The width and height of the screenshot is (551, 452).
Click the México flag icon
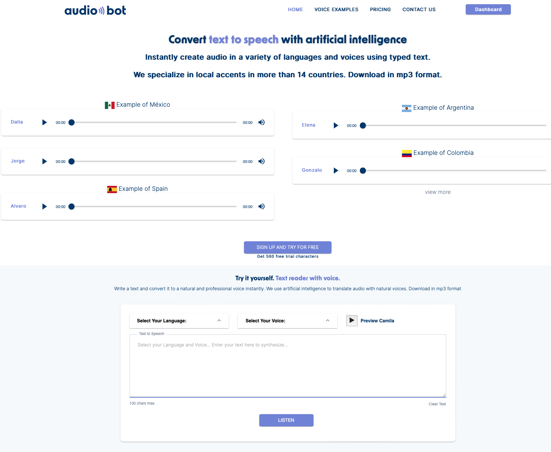110,104
